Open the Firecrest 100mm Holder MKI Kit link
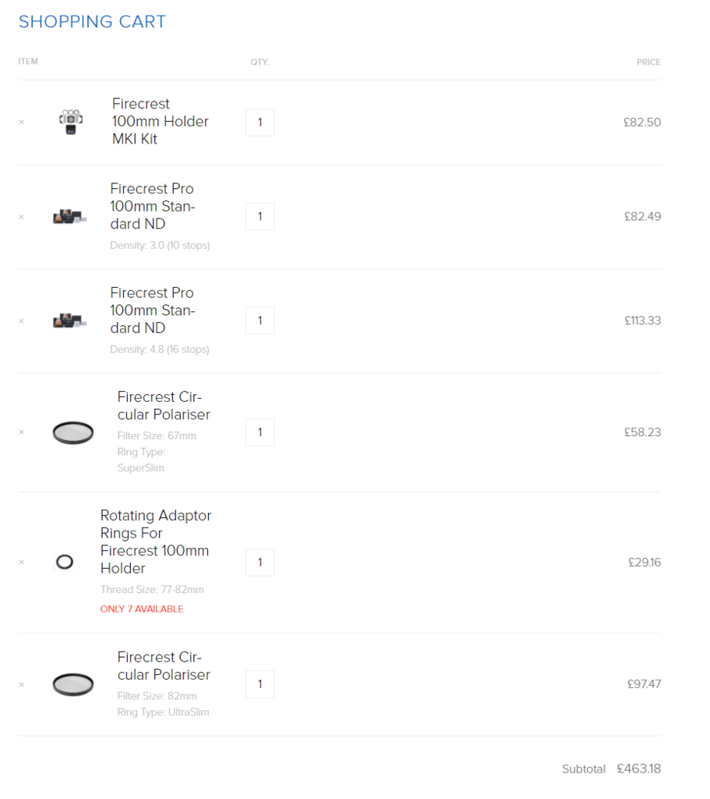This screenshot has width=710, height=799. [x=160, y=122]
